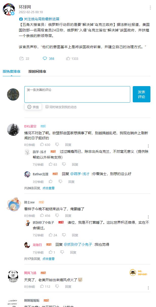Open more options on DXL星空's comment
This screenshot has width=156, height=307.
tap(148, 146)
